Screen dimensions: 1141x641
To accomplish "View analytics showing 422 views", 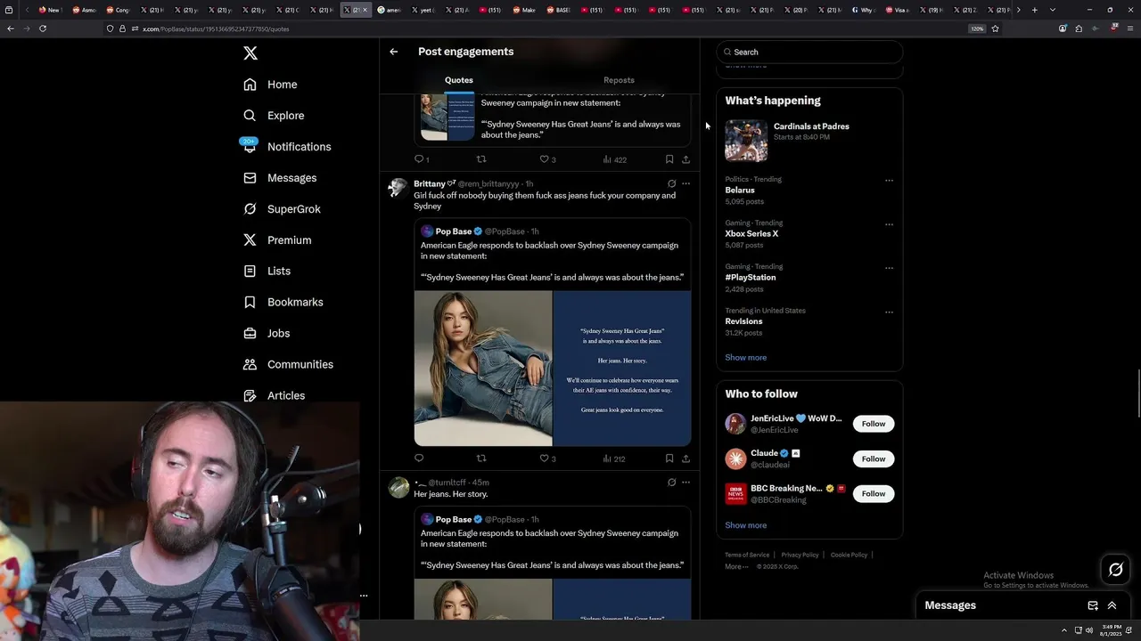I will point(615,159).
